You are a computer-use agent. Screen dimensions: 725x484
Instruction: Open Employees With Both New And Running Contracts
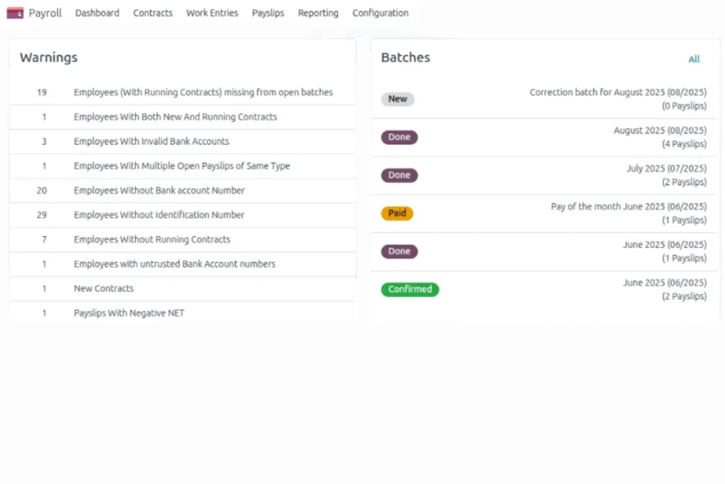coord(176,117)
